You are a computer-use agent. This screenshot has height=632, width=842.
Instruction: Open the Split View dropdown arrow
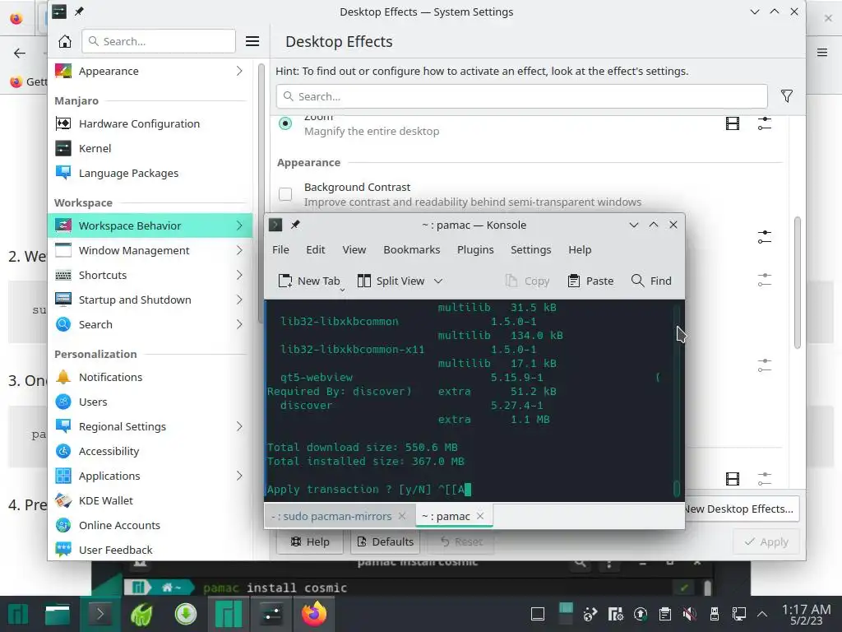(x=438, y=281)
